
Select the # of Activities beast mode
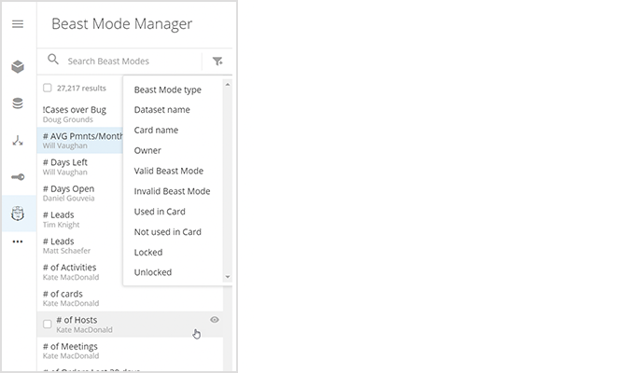[x=80, y=271]
